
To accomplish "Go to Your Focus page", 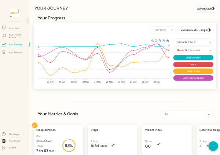I will coord(14,28).
